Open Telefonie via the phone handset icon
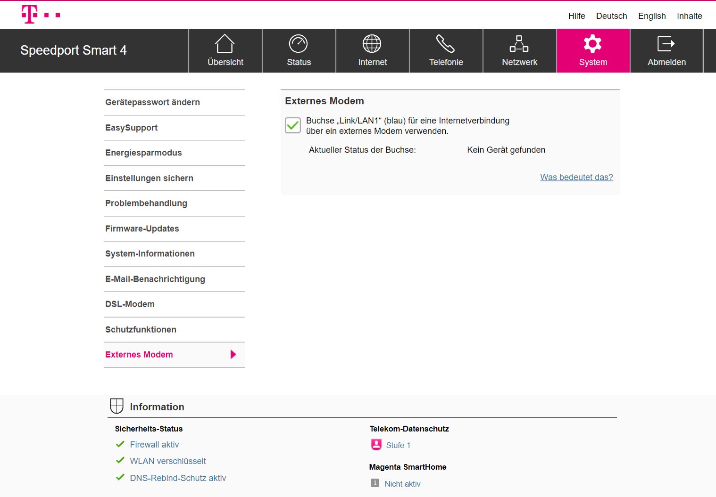The height and width of the screenshot is (497, 716). [446, 44]
